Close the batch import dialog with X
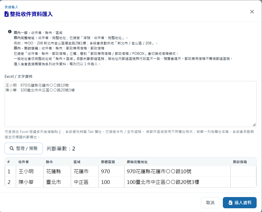The width and height of the screenshot is (262, 212). click(252, 12)
